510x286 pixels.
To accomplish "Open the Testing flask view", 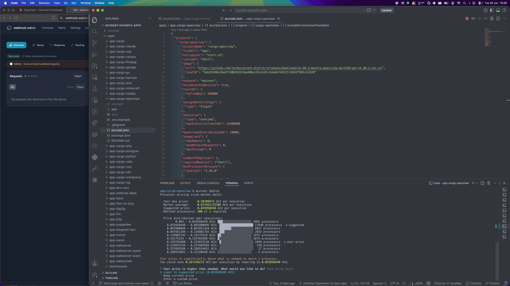I will 95,89.
